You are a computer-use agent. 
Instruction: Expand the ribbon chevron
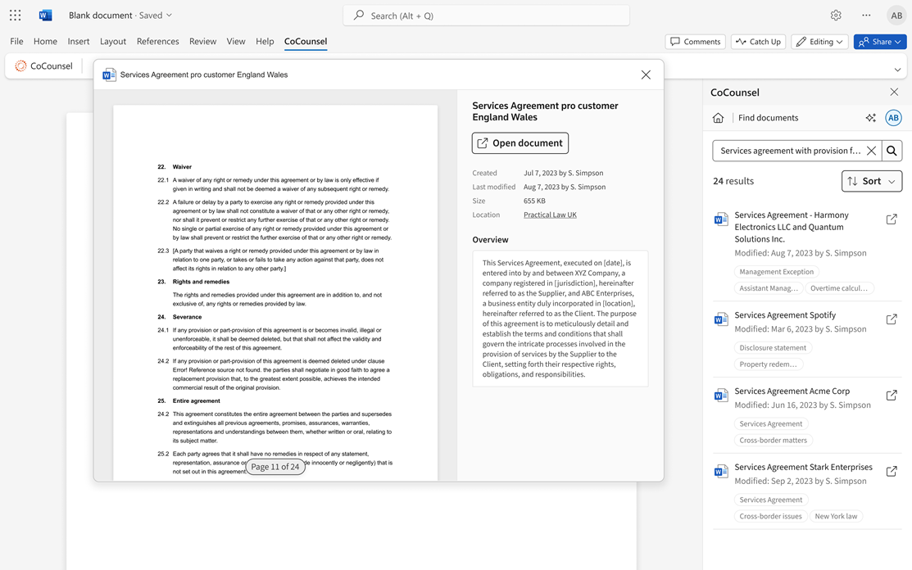coord(897,70)
